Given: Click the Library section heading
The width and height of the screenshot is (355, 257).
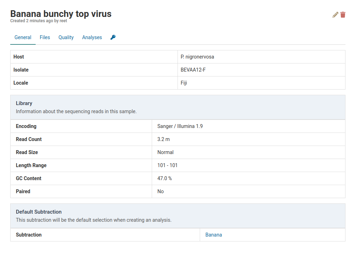Looking at the screenshot, I should pyautogui.click(x=24, y=103).
